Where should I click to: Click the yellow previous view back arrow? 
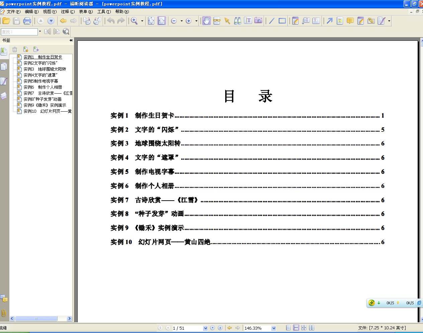[x=63, y=21]
